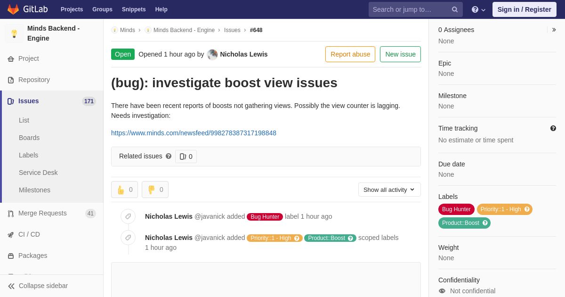Open the Groups menu

coord(102,9)
